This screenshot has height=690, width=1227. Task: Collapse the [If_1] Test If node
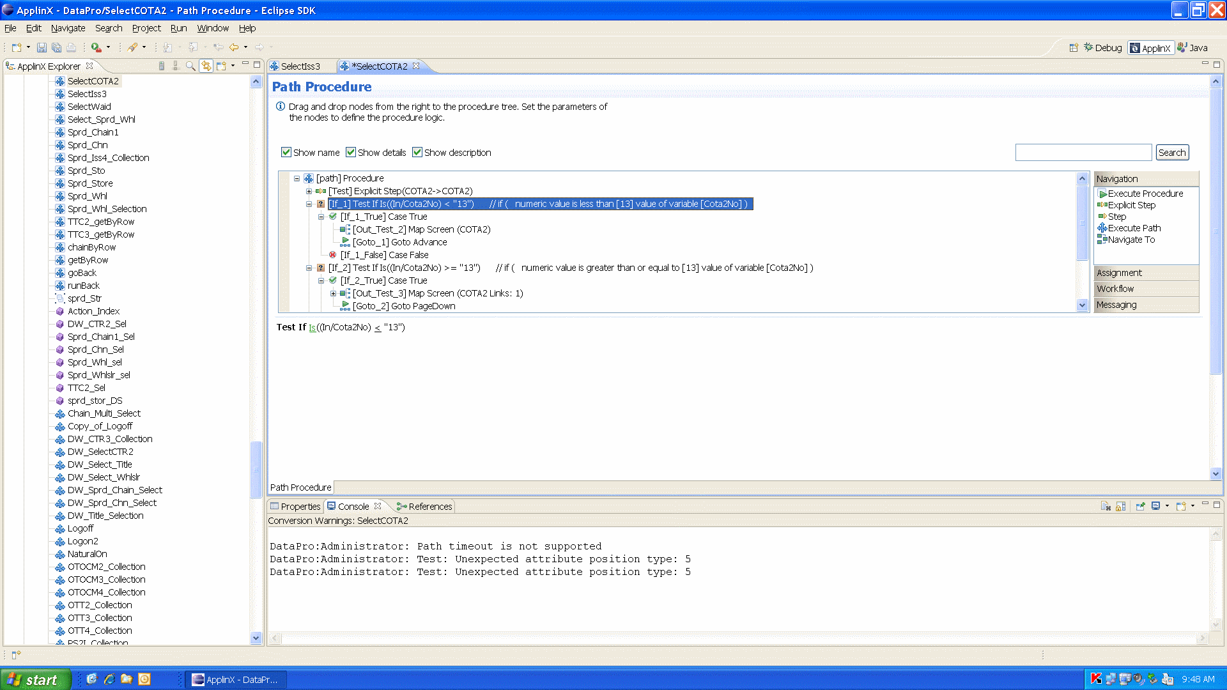pyautogui.click(x=309, y=204)
